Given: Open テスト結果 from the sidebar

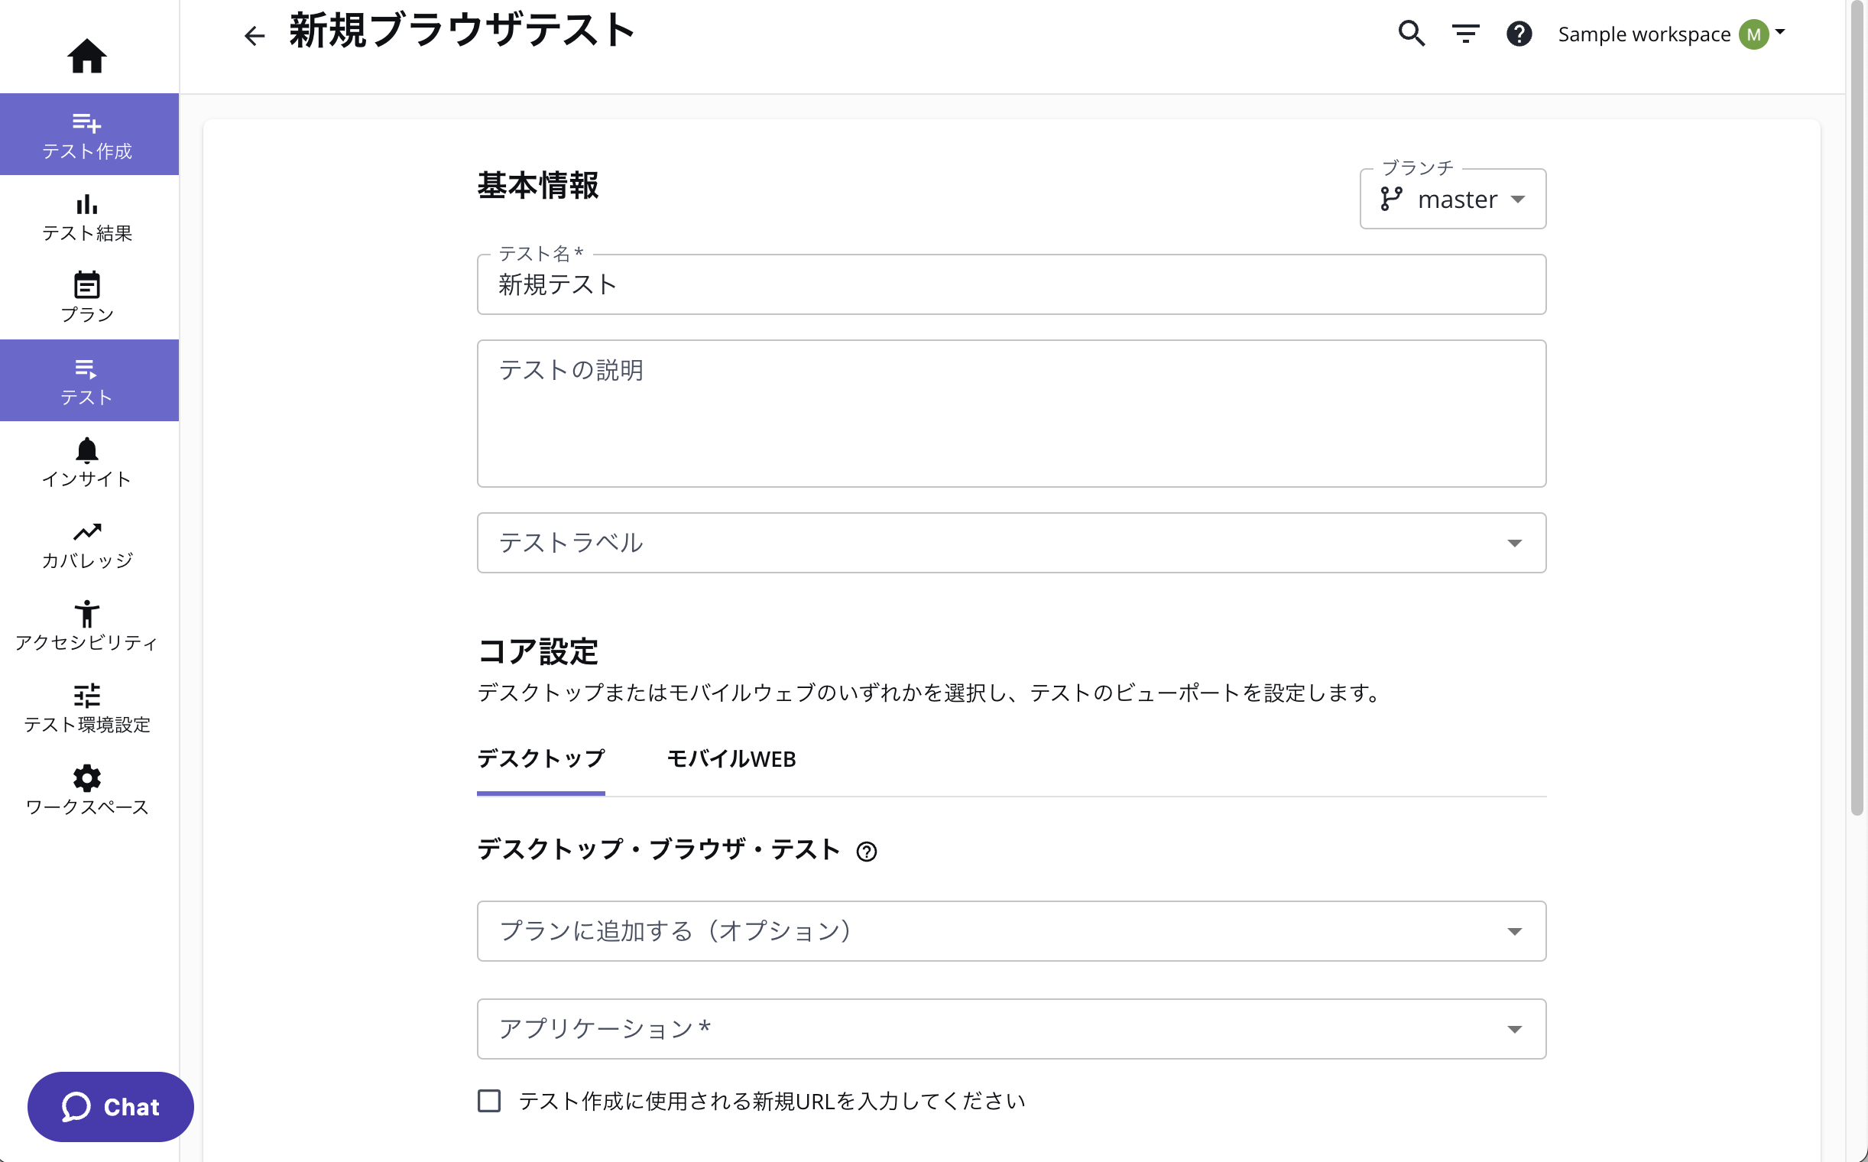Looking at the screenshot, I should [88, 217].
